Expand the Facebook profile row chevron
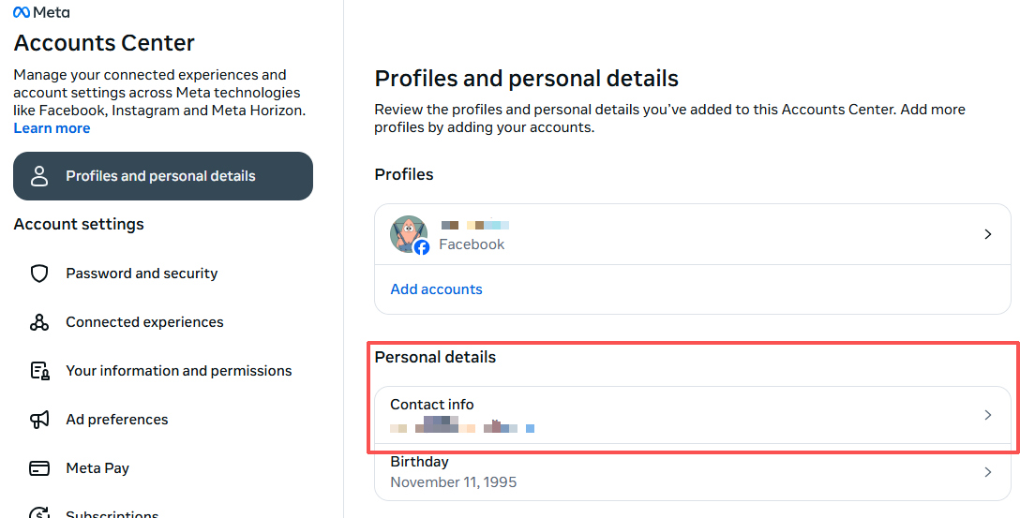This screenshot has height=518, width=1035. click(x=987, y=234)
